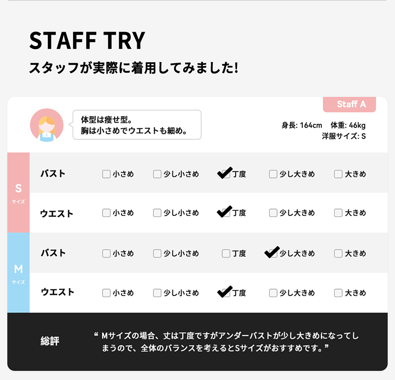Check 小さめ for M size ウエスト
395x380 pixels.
coord(106,293)
